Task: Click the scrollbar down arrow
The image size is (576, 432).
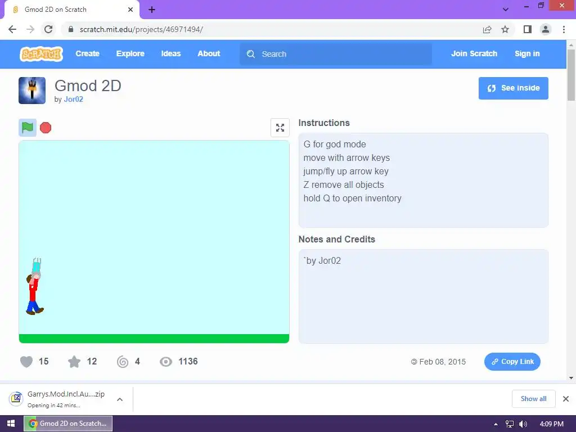Action: tap(571, 377)
